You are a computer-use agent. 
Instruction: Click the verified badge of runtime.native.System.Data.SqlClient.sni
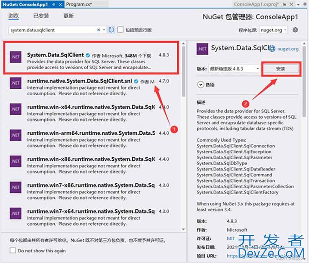coord(136,81)
